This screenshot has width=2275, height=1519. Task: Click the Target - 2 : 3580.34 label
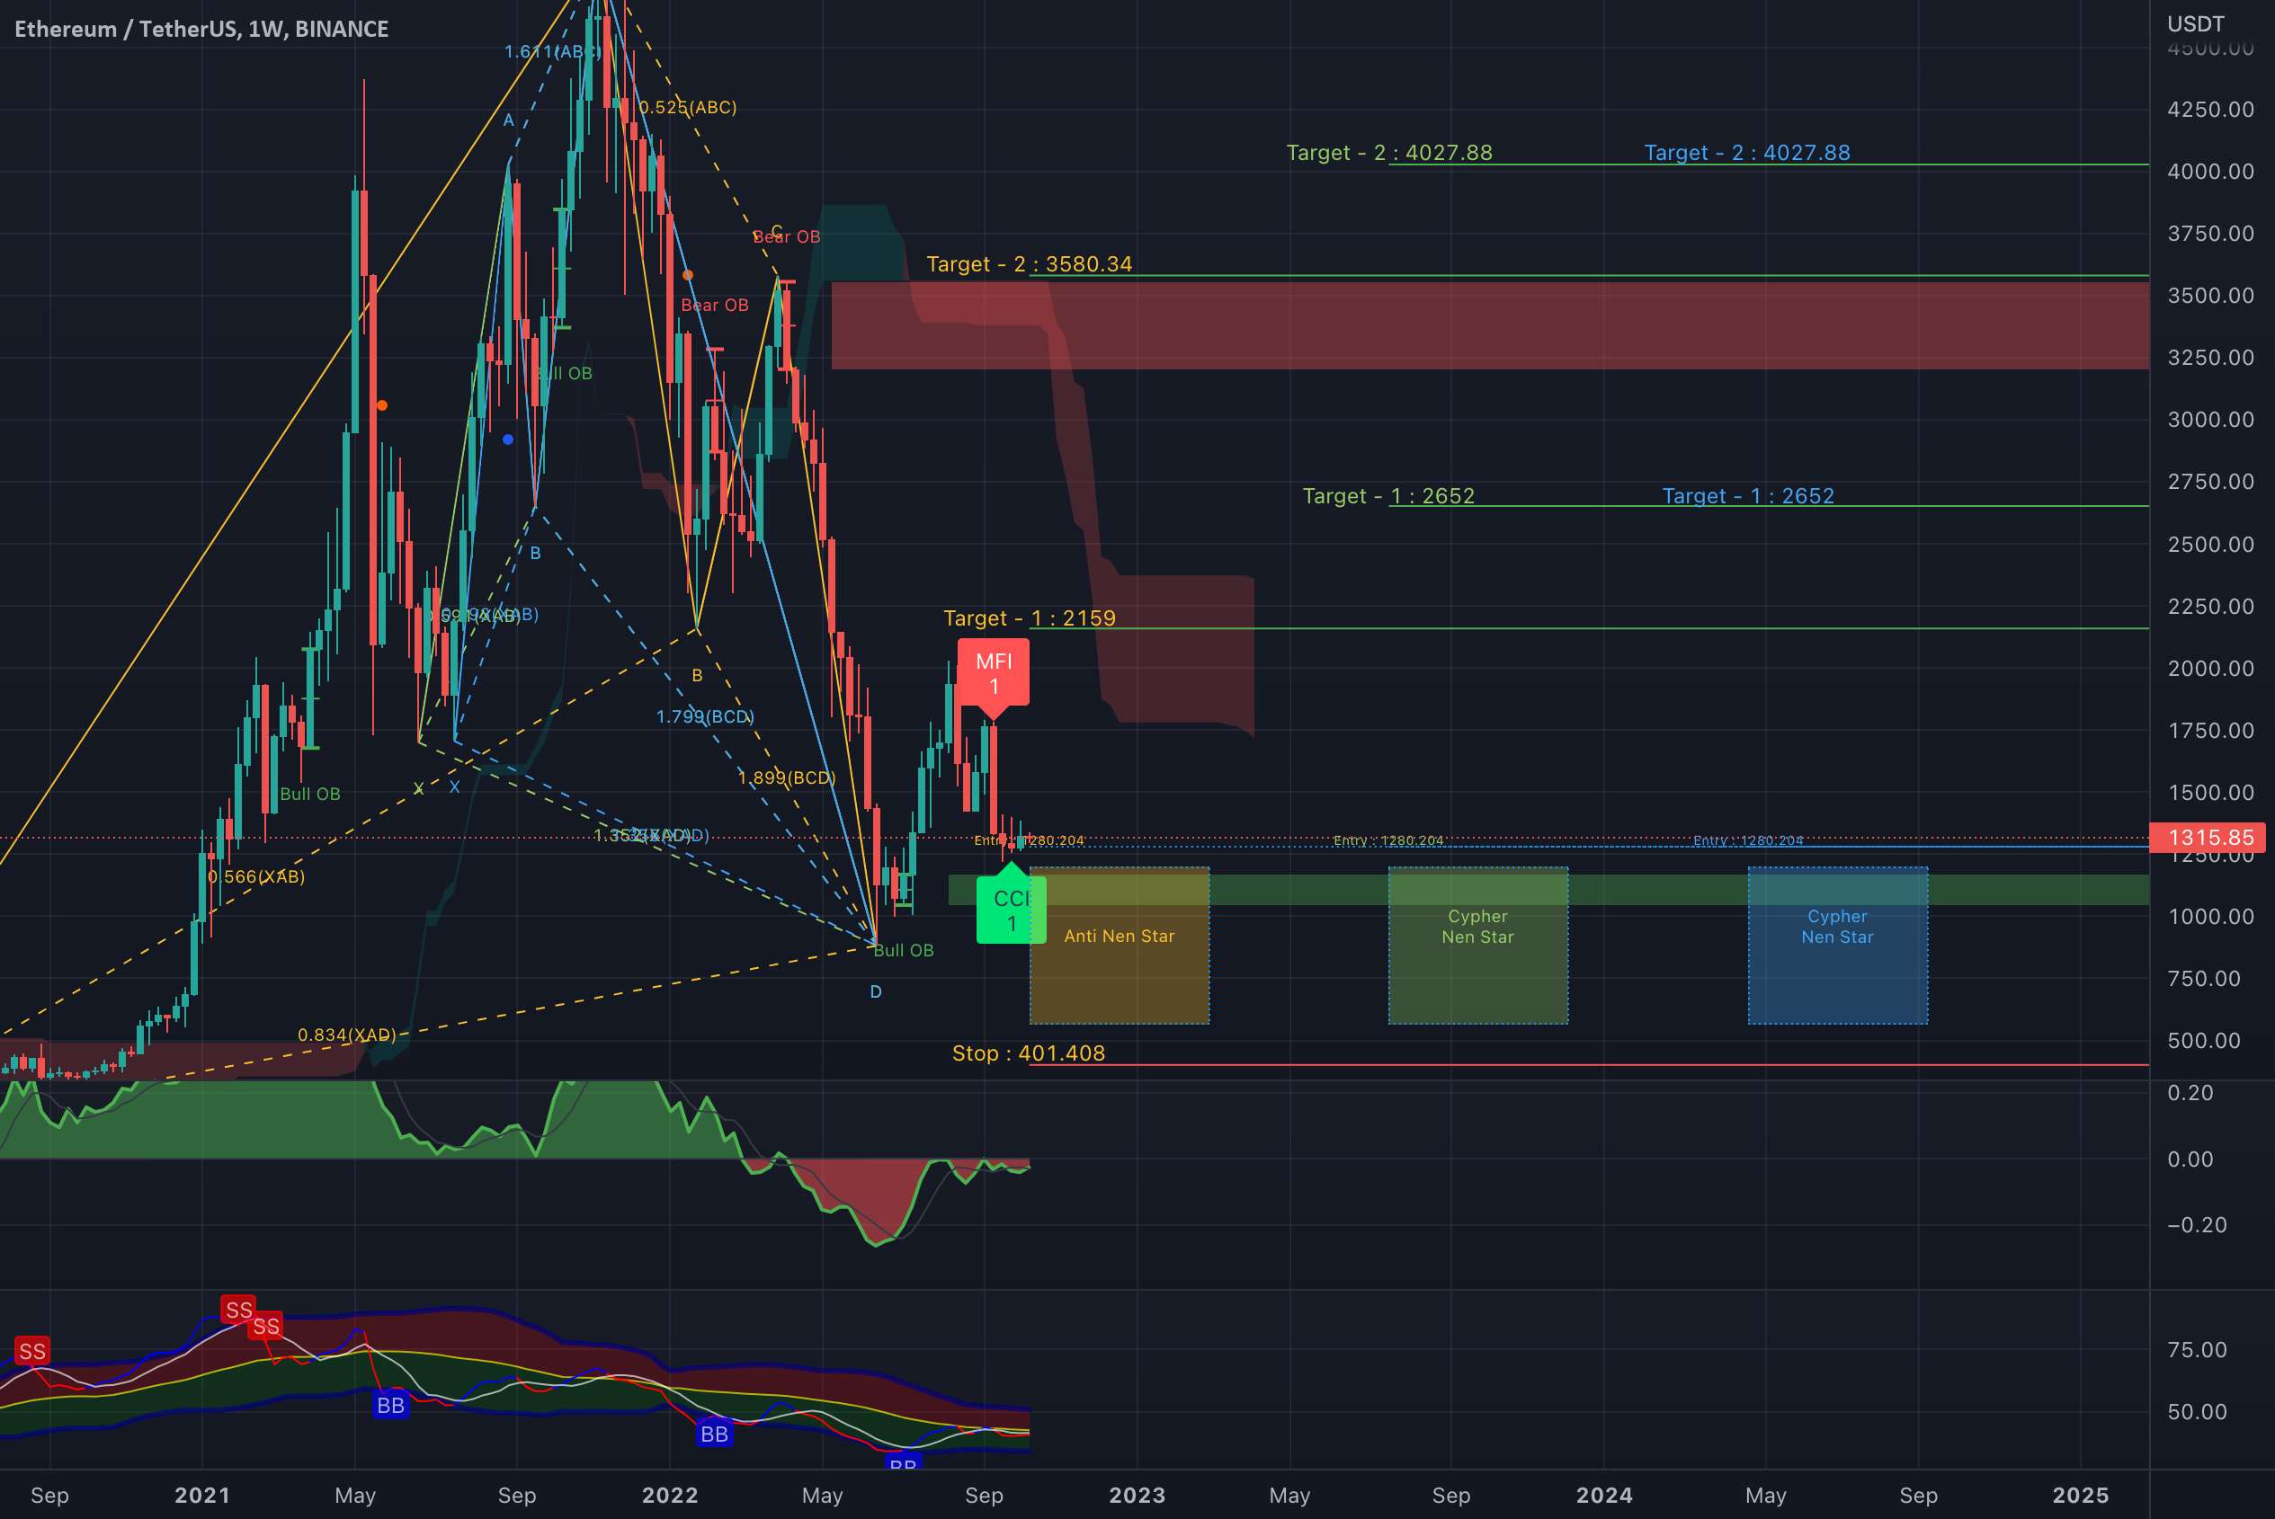tap(1029, 263)
